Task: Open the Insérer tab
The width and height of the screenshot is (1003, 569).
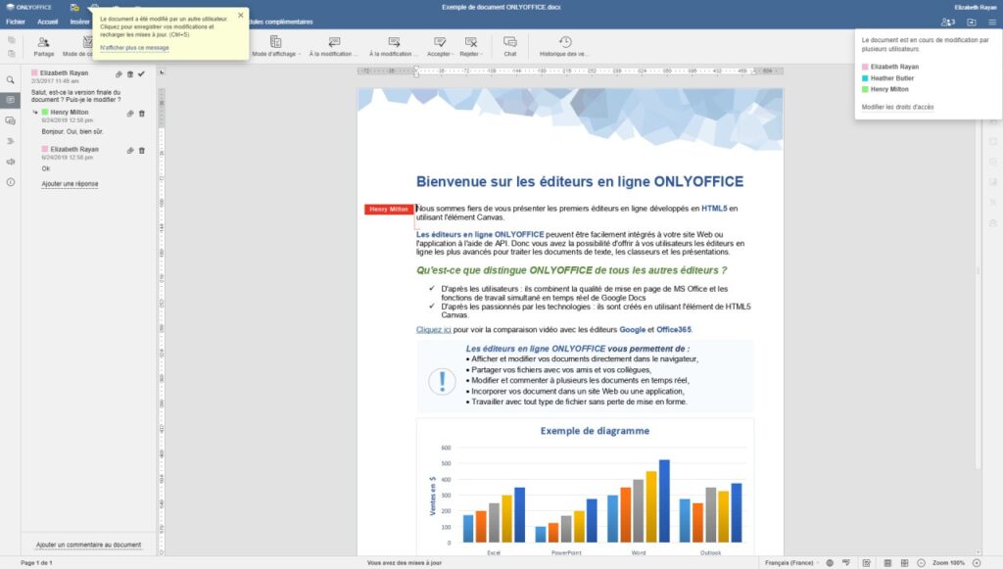Action: (80, 22)
